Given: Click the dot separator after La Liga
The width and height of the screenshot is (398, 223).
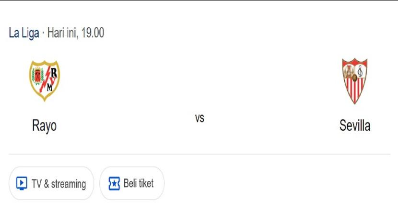Looking at the screenshot, I should pos(43,34).
